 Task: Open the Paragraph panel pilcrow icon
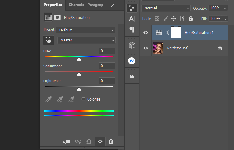click(x=132, y=30)
